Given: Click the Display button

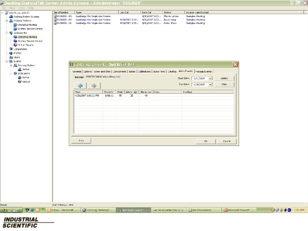Looking at the screenshot, I should (224, 78).
